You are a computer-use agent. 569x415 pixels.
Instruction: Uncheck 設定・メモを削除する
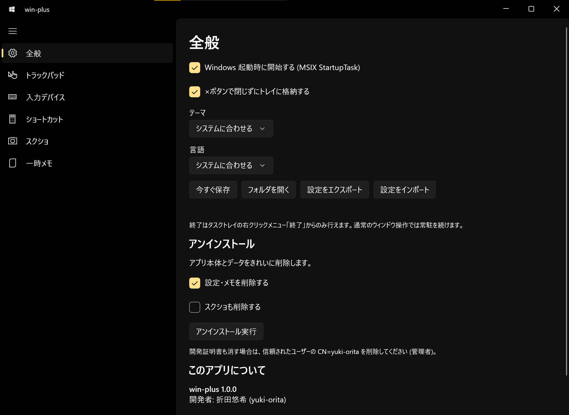195,283
